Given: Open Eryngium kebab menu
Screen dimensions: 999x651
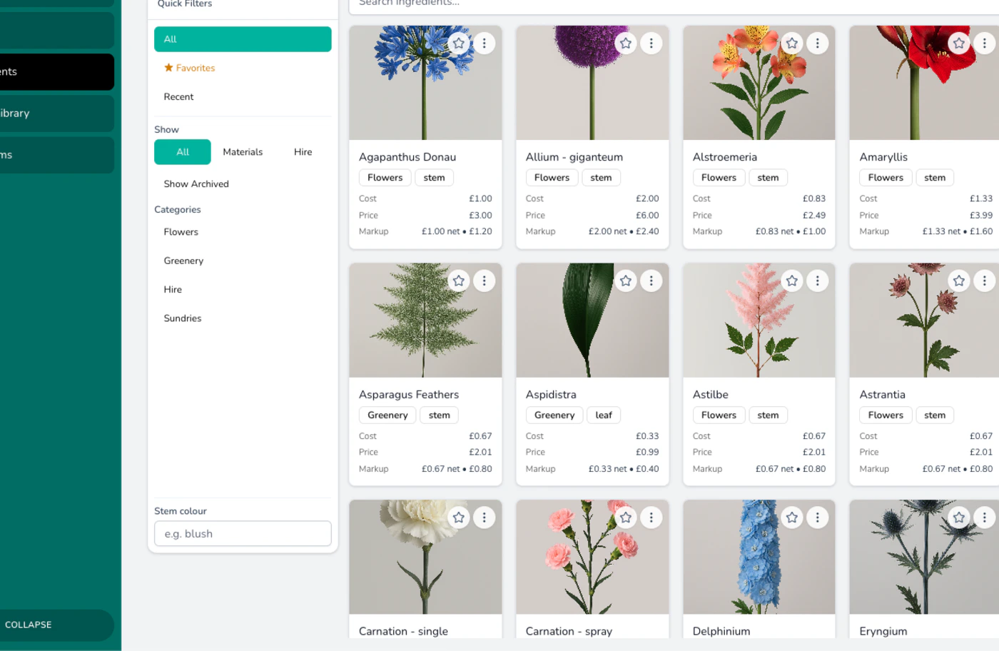Looking at the screenshot, I should tap(985, 518).
